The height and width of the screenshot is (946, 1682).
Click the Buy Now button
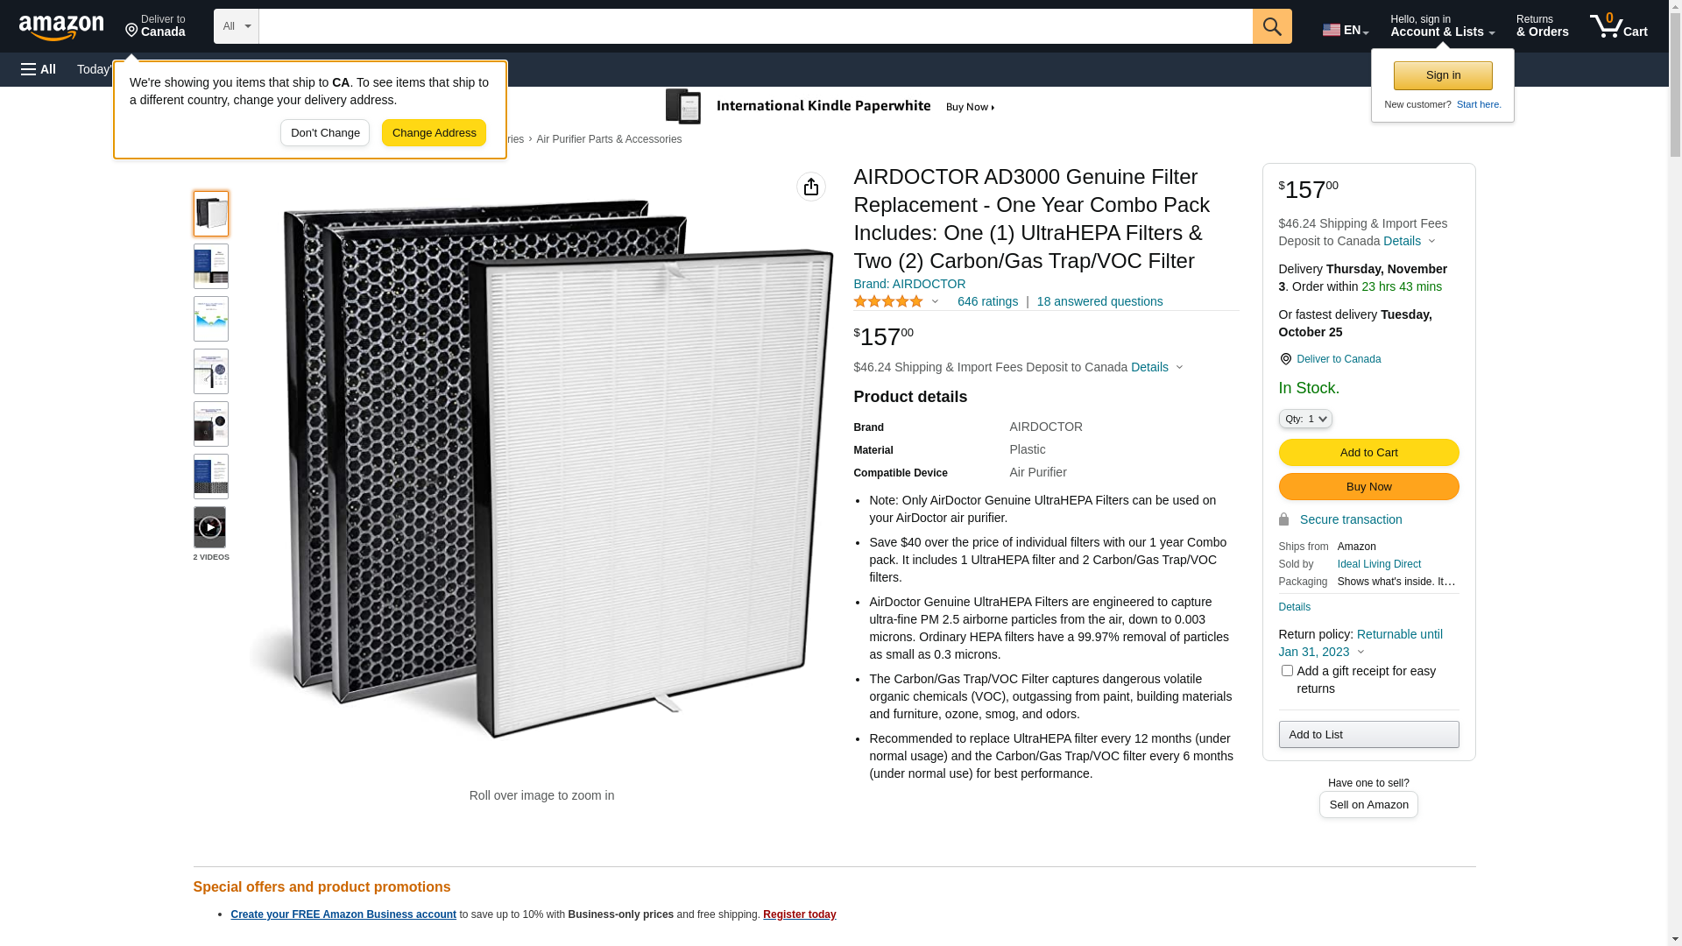(x=1368, y=487)
